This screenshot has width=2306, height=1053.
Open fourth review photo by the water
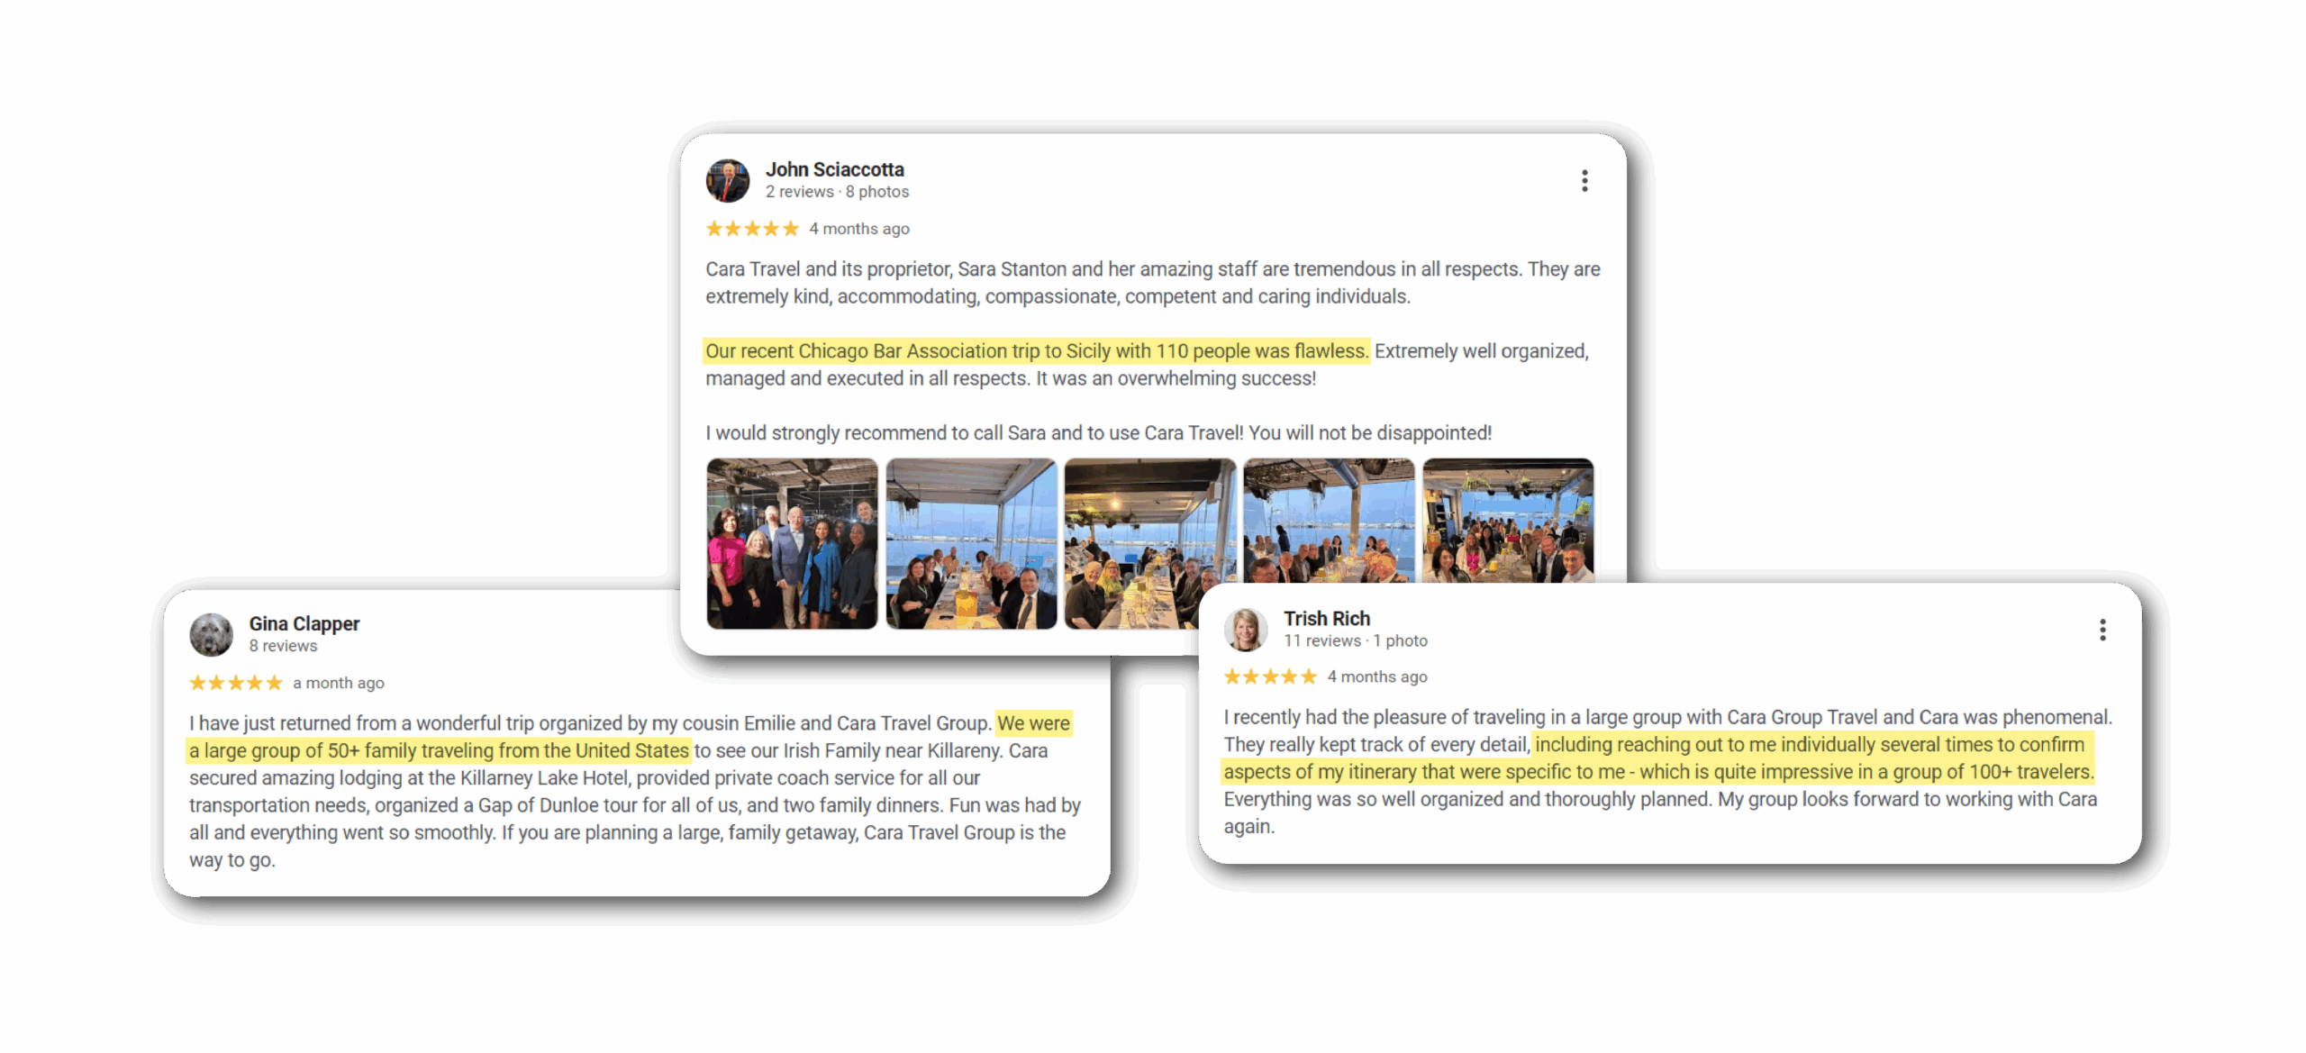pyautogui.click(x=1329, y=521)
